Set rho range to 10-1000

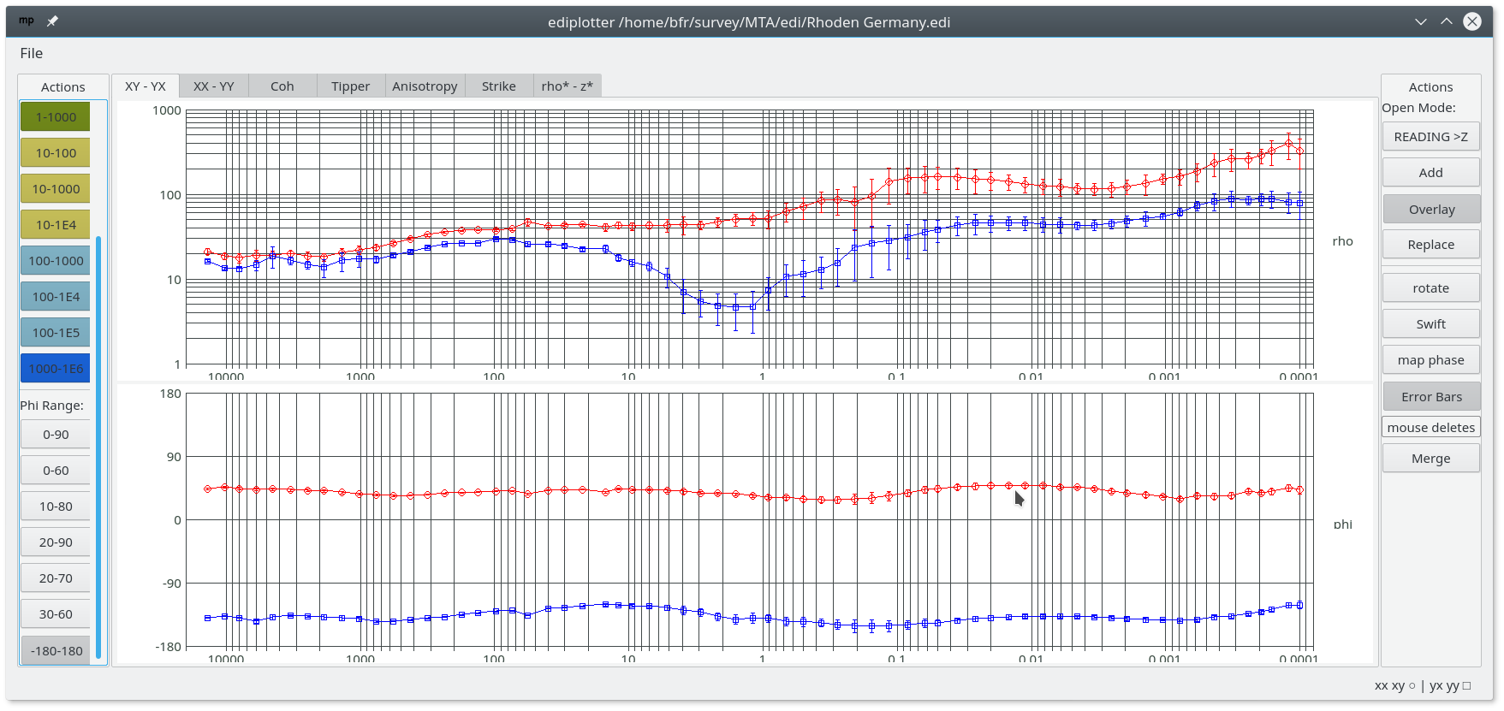(56, 189)
